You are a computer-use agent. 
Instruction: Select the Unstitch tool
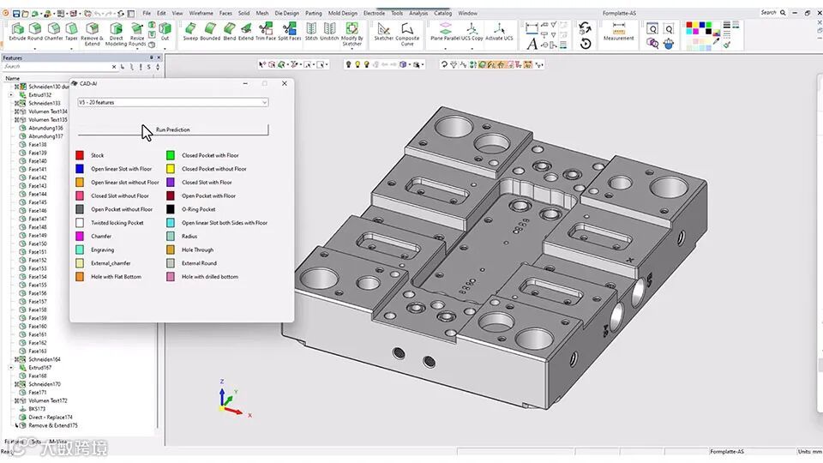[329, 32]
